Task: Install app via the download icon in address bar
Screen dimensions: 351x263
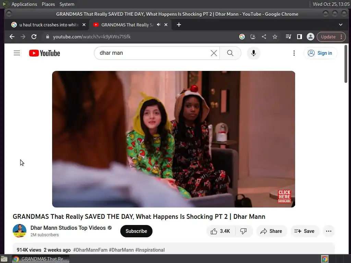Action: pos(253,37)
